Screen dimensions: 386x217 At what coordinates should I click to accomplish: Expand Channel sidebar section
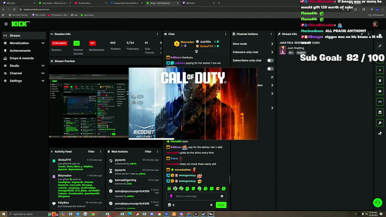(x=43, y=73)
